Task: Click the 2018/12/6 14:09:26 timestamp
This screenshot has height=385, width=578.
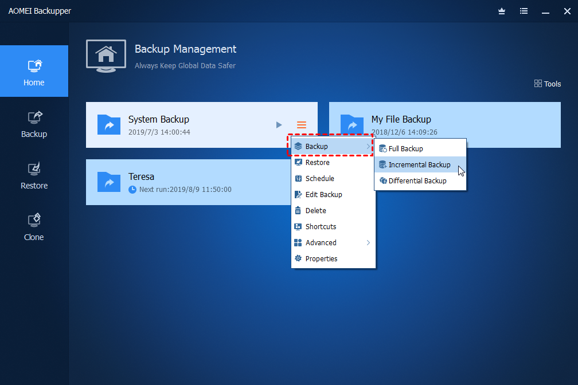Action: 404,132
